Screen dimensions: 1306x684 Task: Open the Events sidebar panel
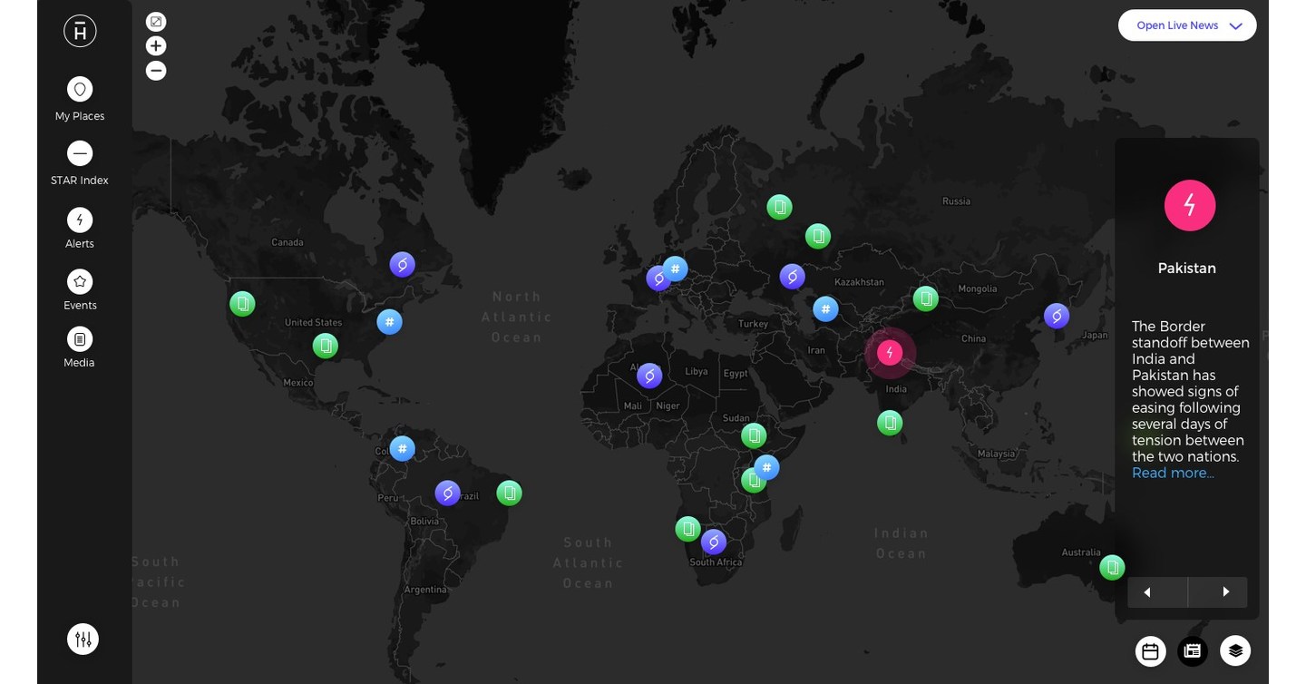coord(80,281)
